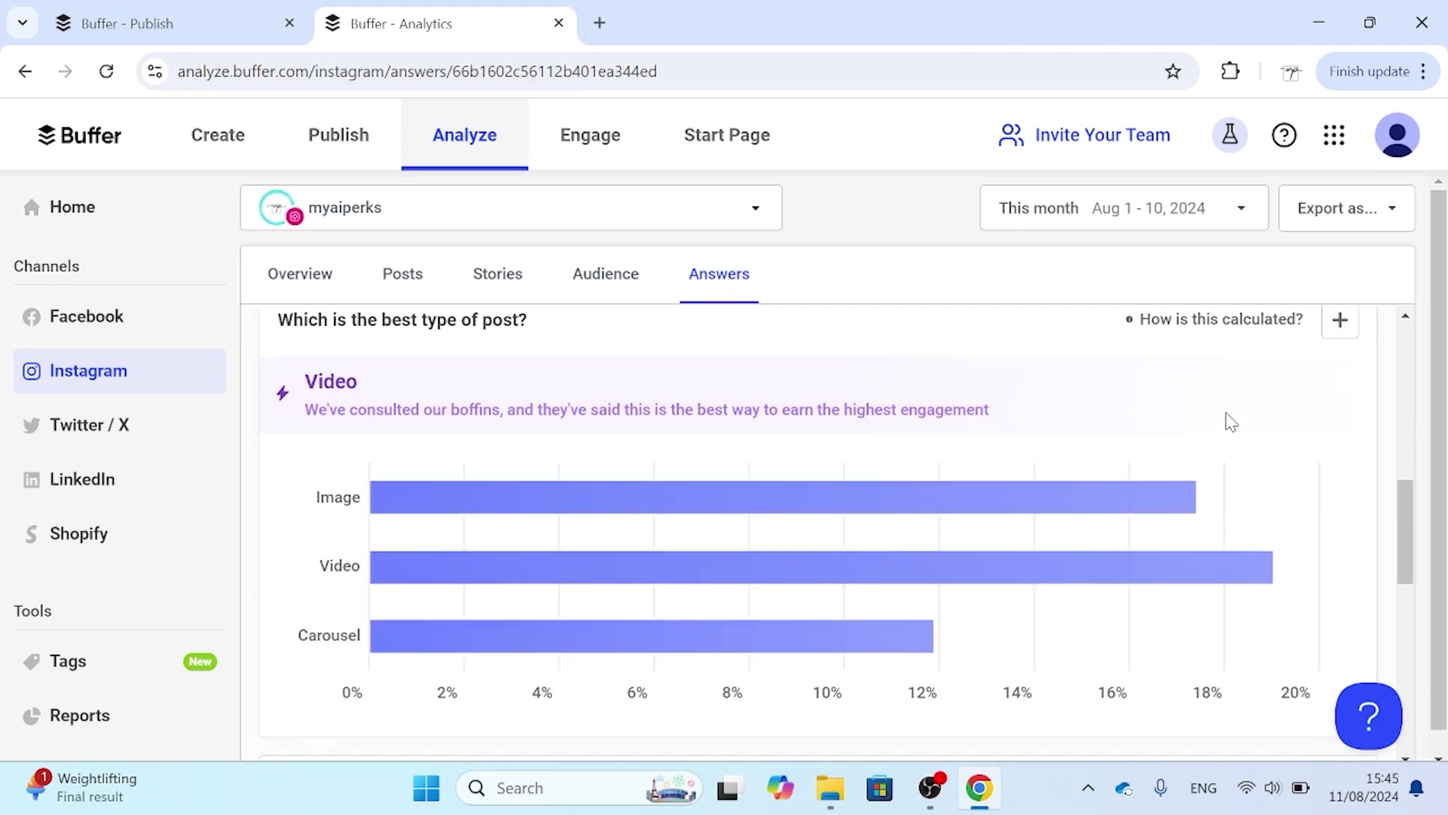This screenshot has height=815, width=1448.
Task: Open File Explorer from taskbar
Action: point(830,788)
